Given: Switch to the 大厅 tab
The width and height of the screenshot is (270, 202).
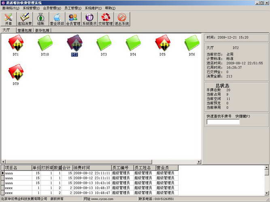Looking at the screenshot, I should [x=8, y=30].
